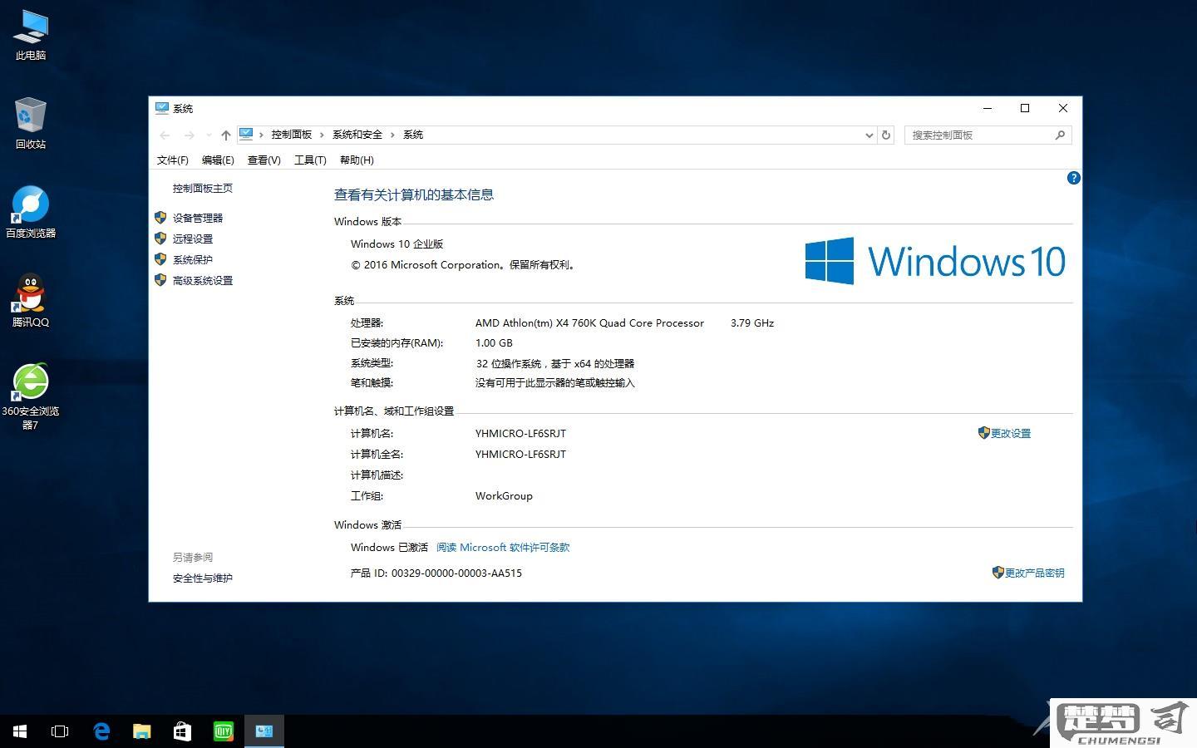Go to 控制面板主页 link
The height and width of the screenshot is (748, 1197).
203,189
